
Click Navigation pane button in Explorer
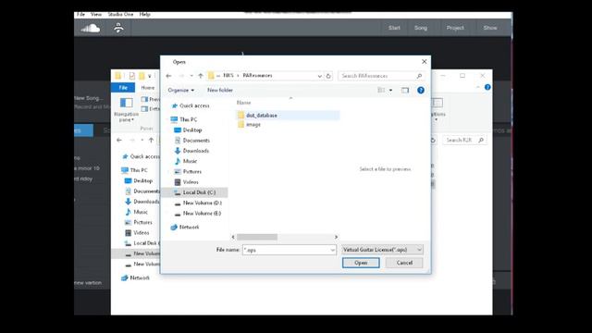tap(126, 110)
